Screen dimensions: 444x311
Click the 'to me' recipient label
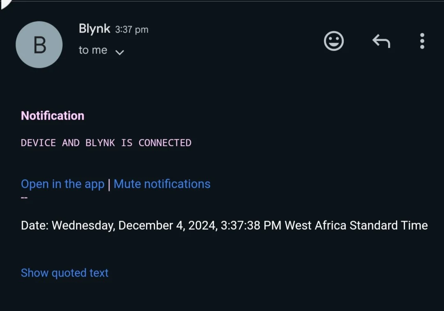click(93, 50)
